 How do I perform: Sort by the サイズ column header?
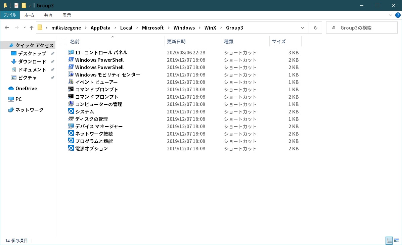point(279,42)
